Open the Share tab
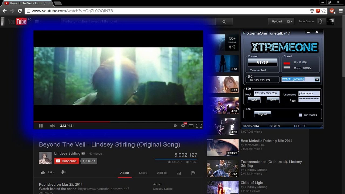The image size is (345, 194). point(143,173)
